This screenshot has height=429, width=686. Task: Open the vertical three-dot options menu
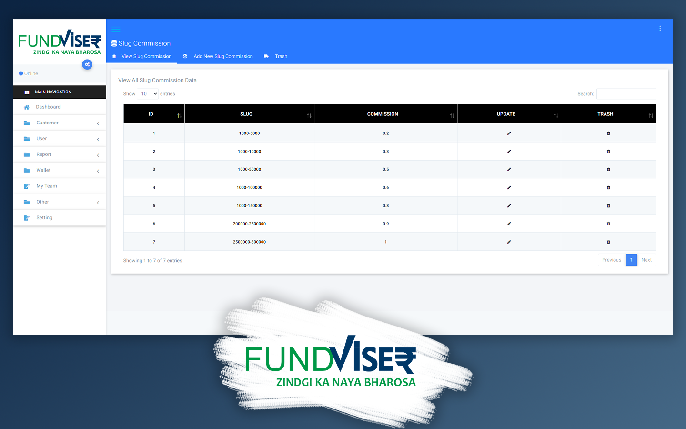pyautogui.click(x=660, y=29)
